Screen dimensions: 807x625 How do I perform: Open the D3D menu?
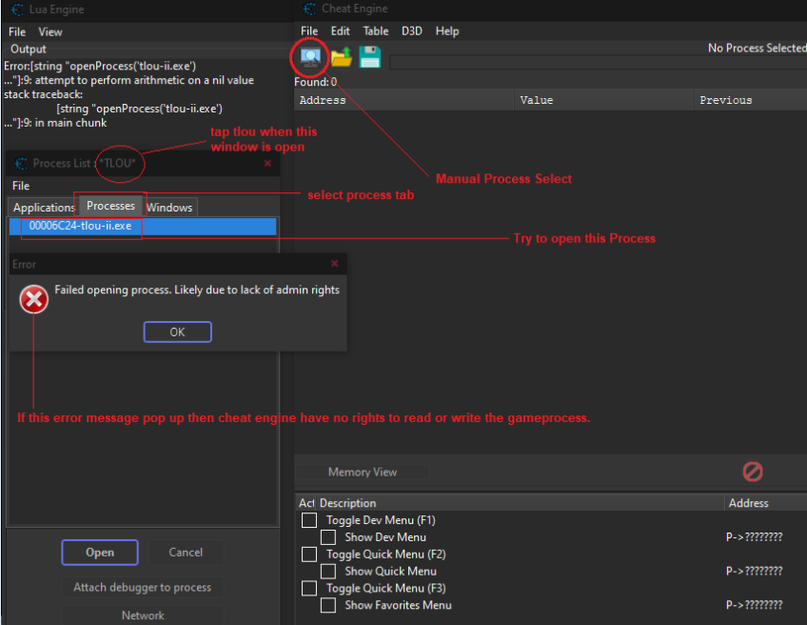click(x=411, y=30)
